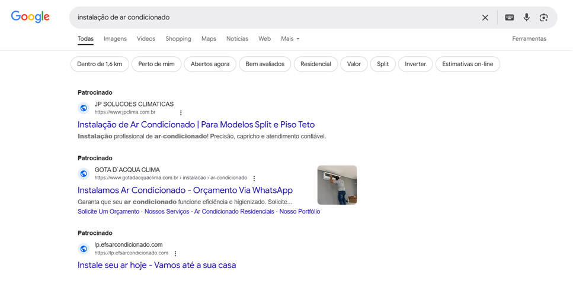Select the Inverter filter chip
The width and height of the screenshot is (573, 307).
pos(415,64)
